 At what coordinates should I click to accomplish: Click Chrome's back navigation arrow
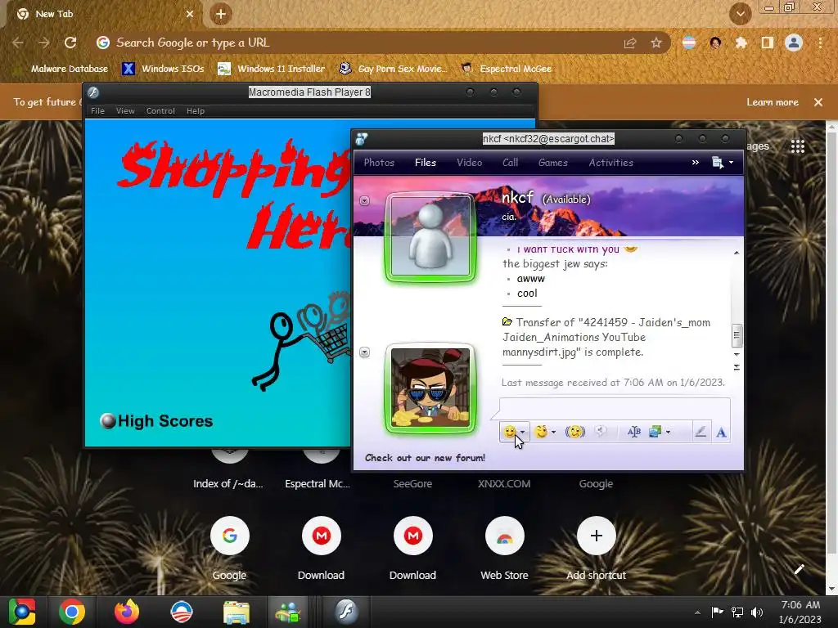coord(18,43)
